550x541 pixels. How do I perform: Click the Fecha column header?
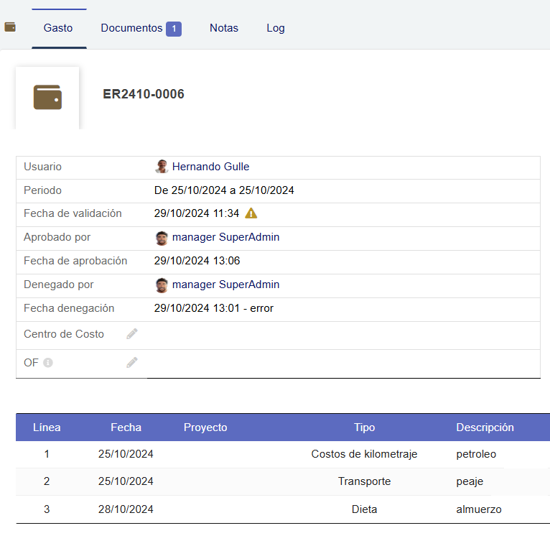(126, 427)
